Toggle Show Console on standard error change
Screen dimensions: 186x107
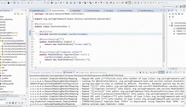[163, 72]
